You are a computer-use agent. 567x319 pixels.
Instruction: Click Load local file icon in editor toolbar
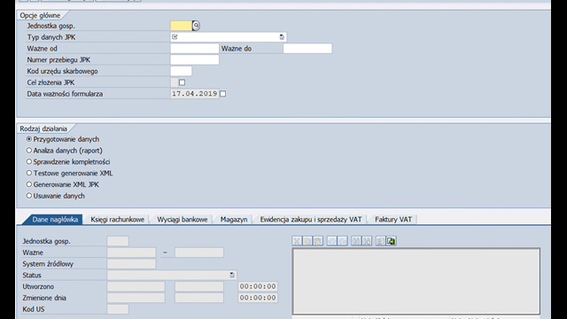coord(380,241)
